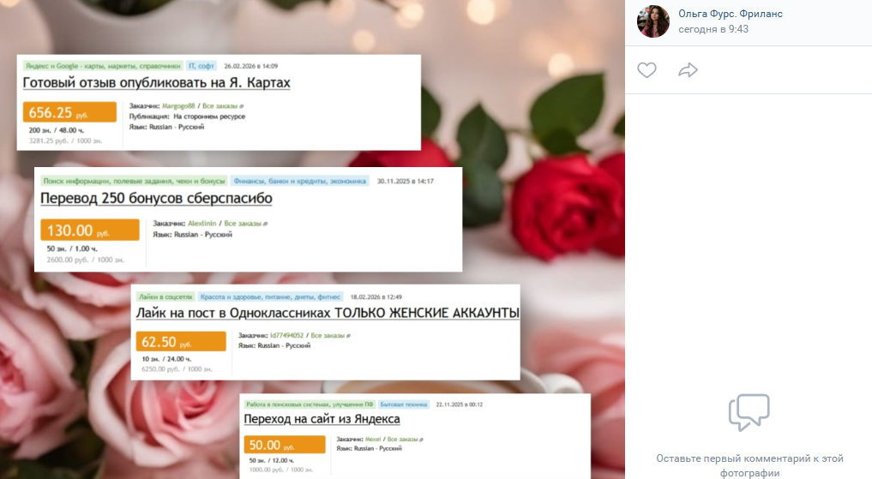
Task: Open 'Переход на сайт из Яндекса' title
Action: point(322,419)
